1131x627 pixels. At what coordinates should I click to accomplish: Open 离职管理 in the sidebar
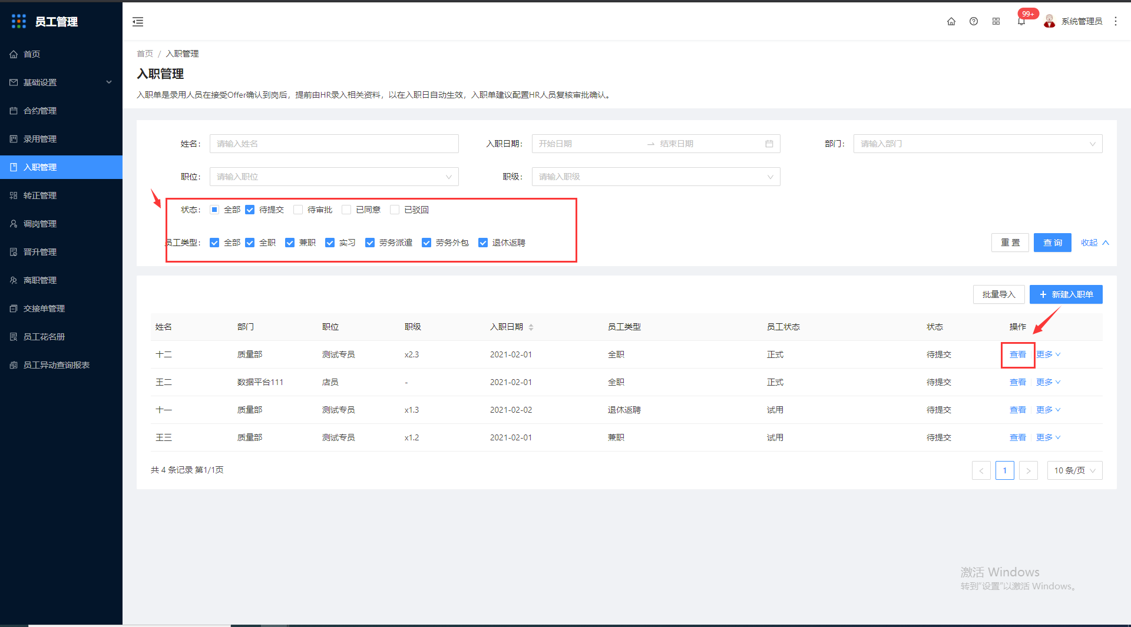click(x=61, y=280)
